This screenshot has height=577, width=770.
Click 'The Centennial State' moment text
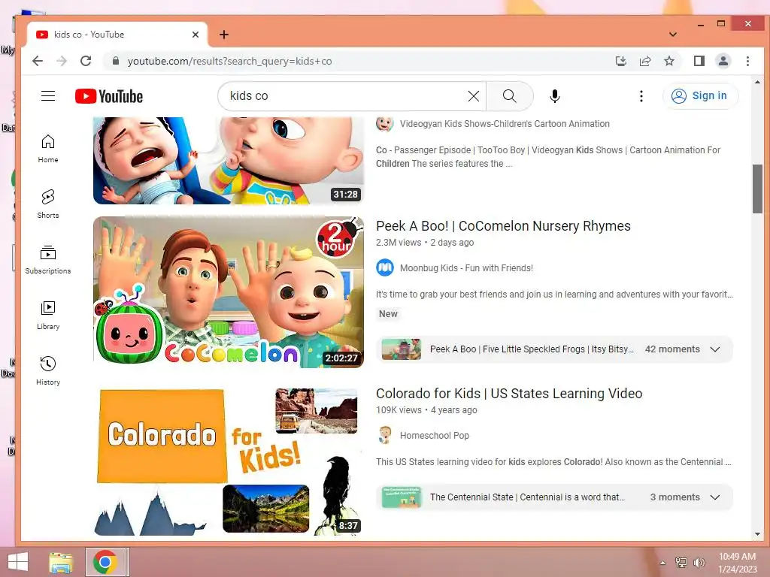click(527, 497)
